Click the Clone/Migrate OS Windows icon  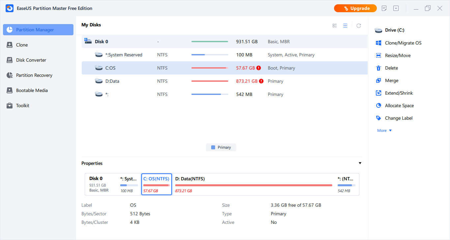(x=379, y=43)
